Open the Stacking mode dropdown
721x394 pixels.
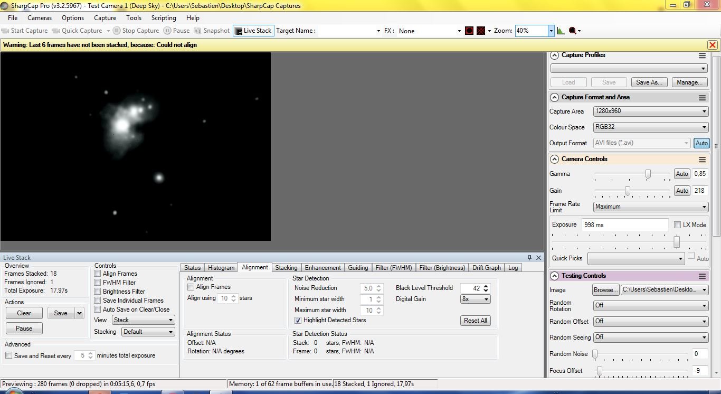point(148,332)
